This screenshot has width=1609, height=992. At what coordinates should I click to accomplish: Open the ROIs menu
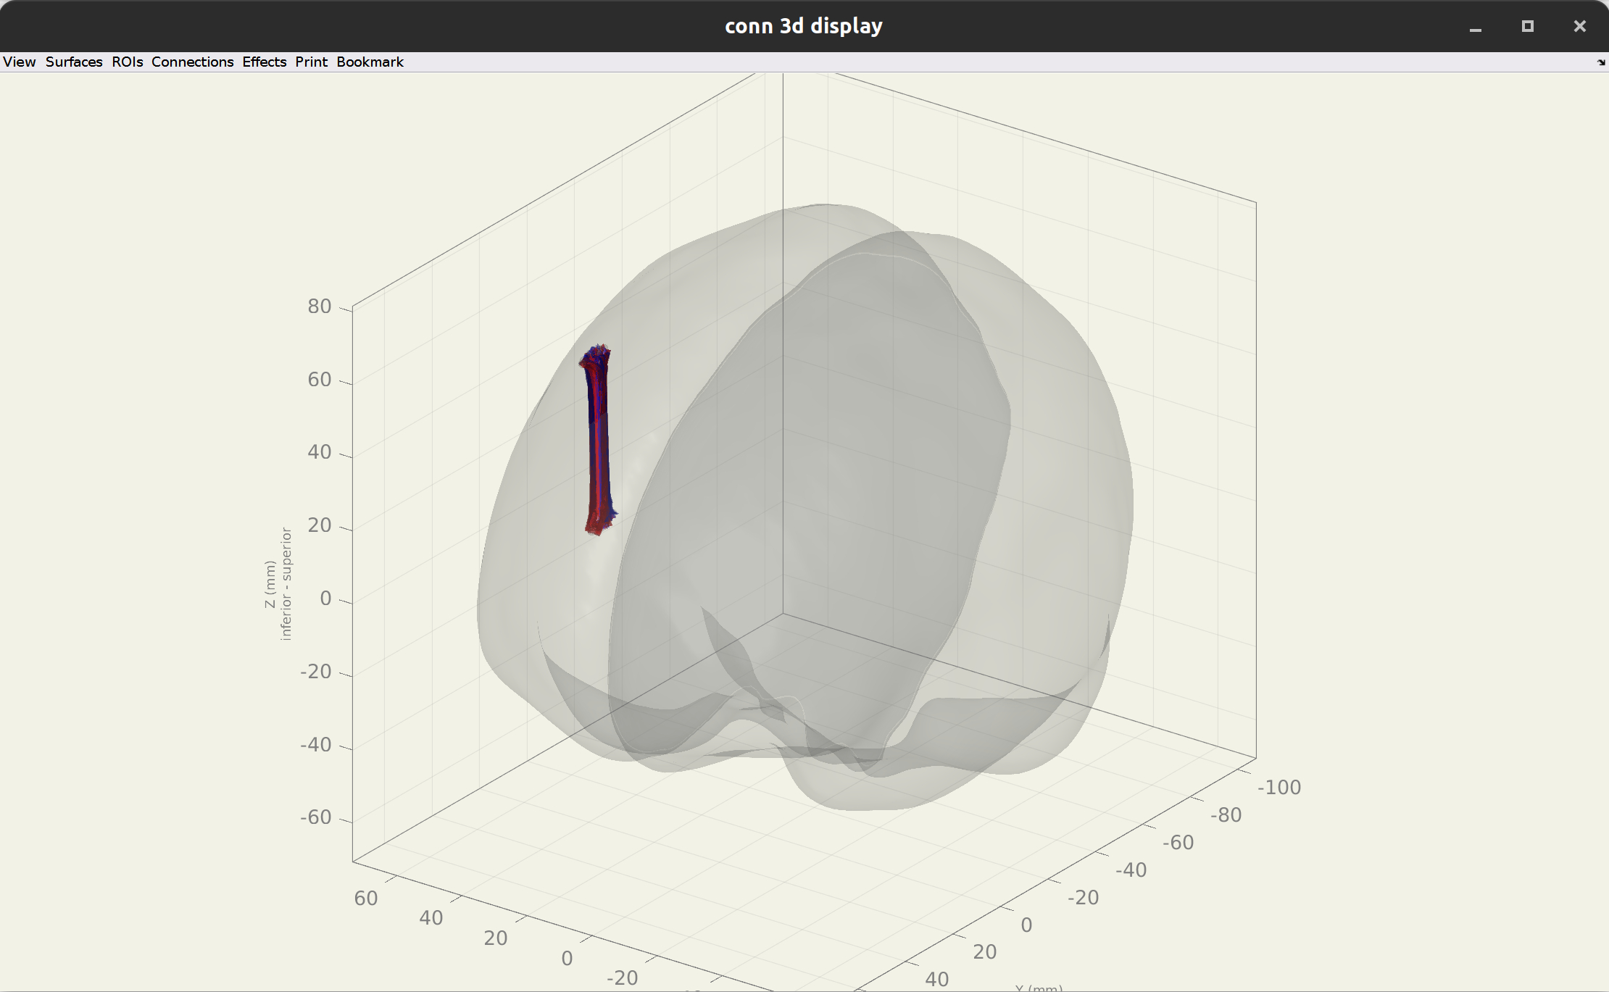tap(128, 62)
